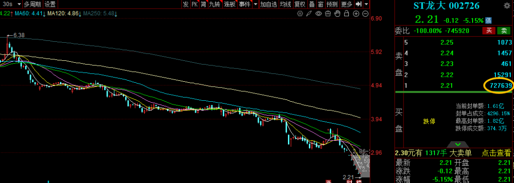514x183 pixels.
Task: Toggle the eye visibility icon
Action: [318, 14]
